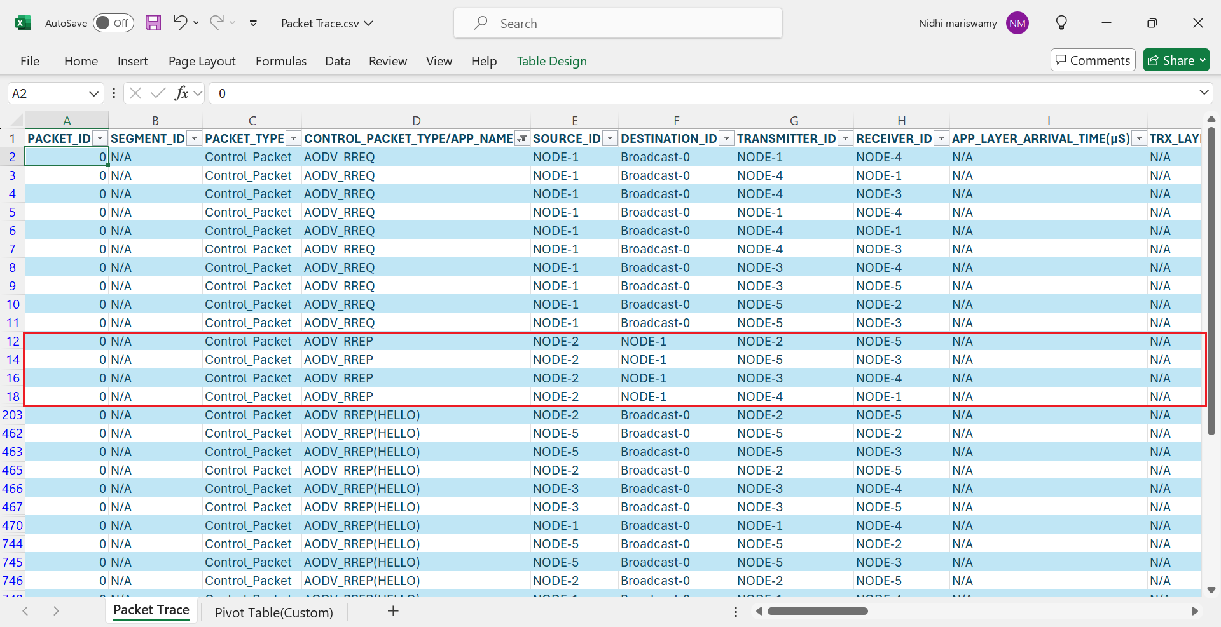Open the Table Design ribbon tab
The height and width of the screenshot is (627, 1221).
coord(551,61)
